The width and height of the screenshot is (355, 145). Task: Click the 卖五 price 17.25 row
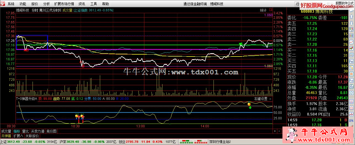pos(317,24)
